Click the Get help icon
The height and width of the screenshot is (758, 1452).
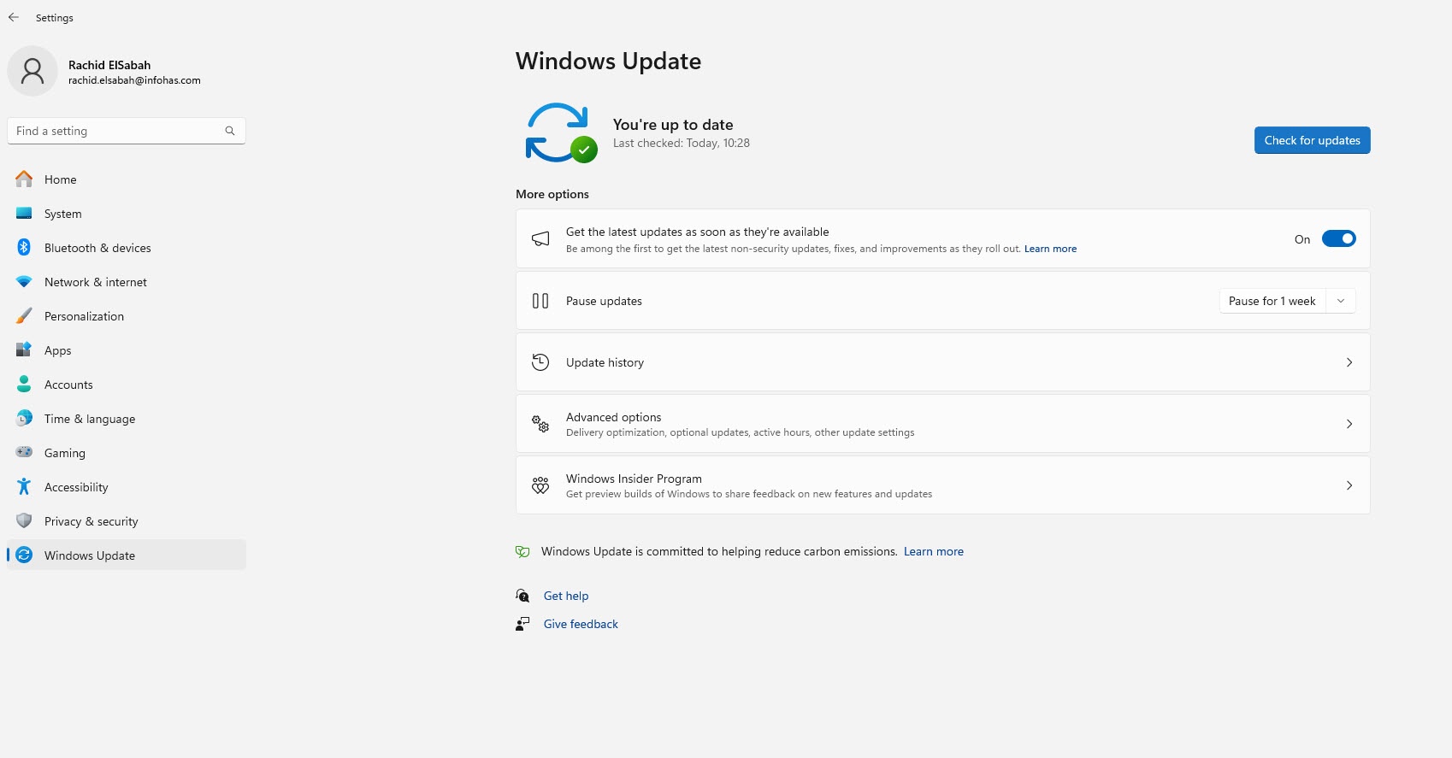click(x=522, y=596)
